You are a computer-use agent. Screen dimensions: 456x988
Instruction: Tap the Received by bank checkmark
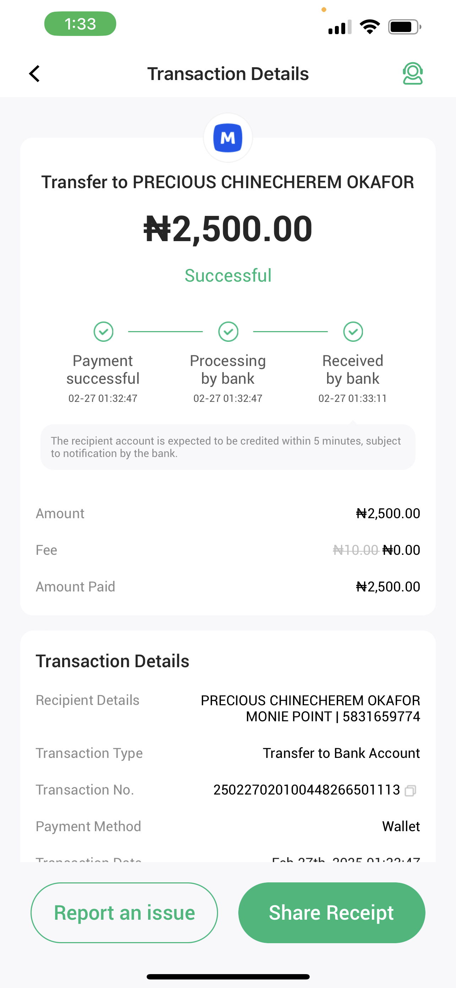pyautogui.click(x=353, y=331)
